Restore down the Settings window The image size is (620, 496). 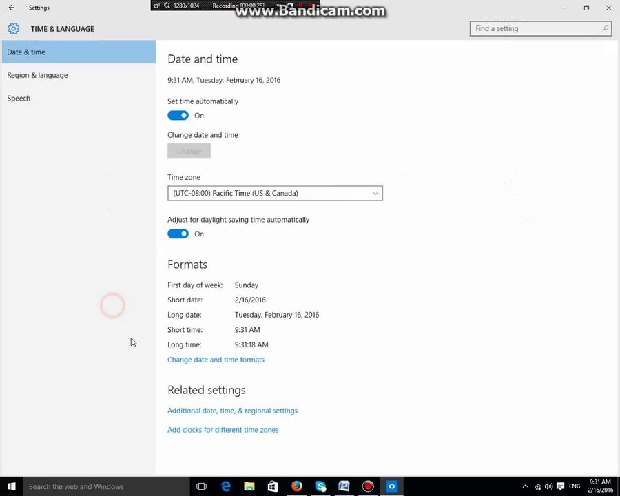(586, 8)
